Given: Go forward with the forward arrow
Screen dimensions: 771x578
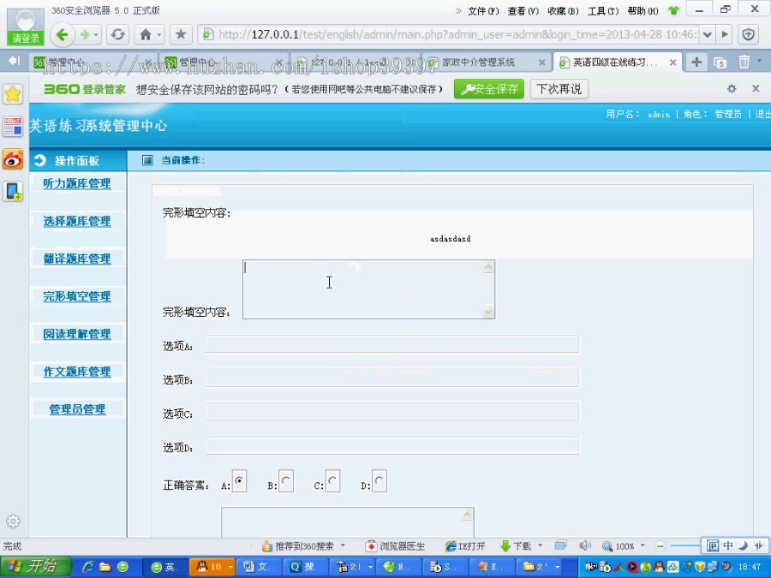Looking at the screenshot, I should coord(85,34).
